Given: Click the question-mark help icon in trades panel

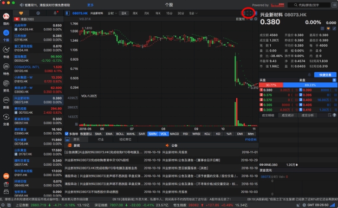Looking at the screenshot, I should (x=334, y=115).
